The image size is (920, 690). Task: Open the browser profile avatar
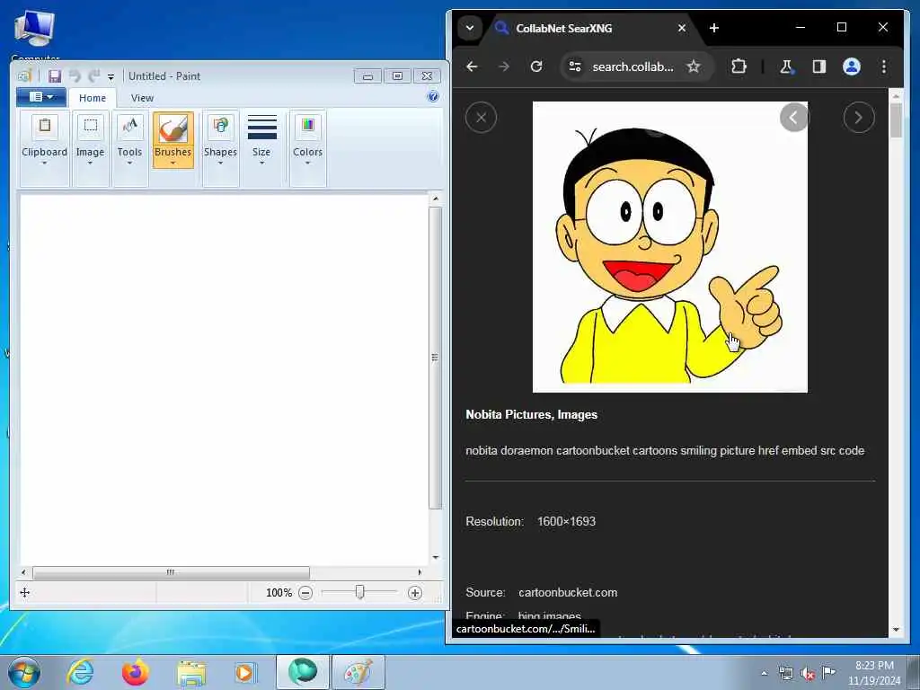852,66
